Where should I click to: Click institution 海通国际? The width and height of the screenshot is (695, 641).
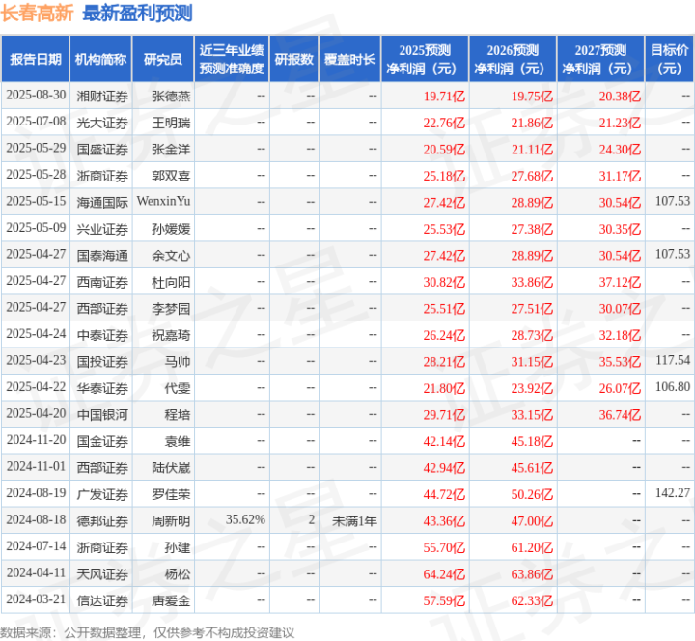click(102, 203)
